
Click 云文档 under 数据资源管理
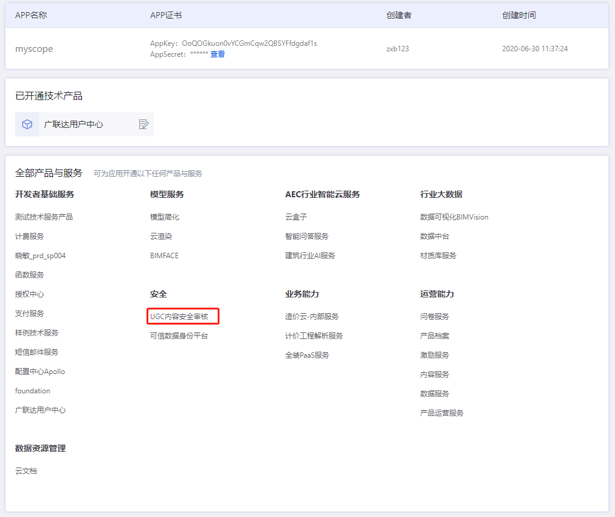[x=26, y=471]
